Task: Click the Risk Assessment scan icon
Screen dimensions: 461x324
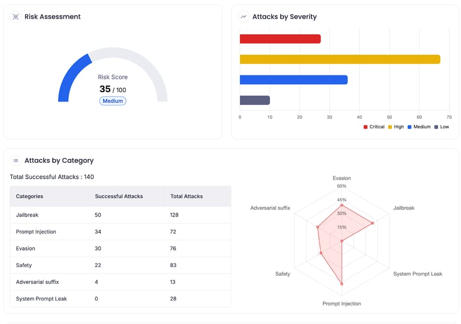Action: click(16, 17)
